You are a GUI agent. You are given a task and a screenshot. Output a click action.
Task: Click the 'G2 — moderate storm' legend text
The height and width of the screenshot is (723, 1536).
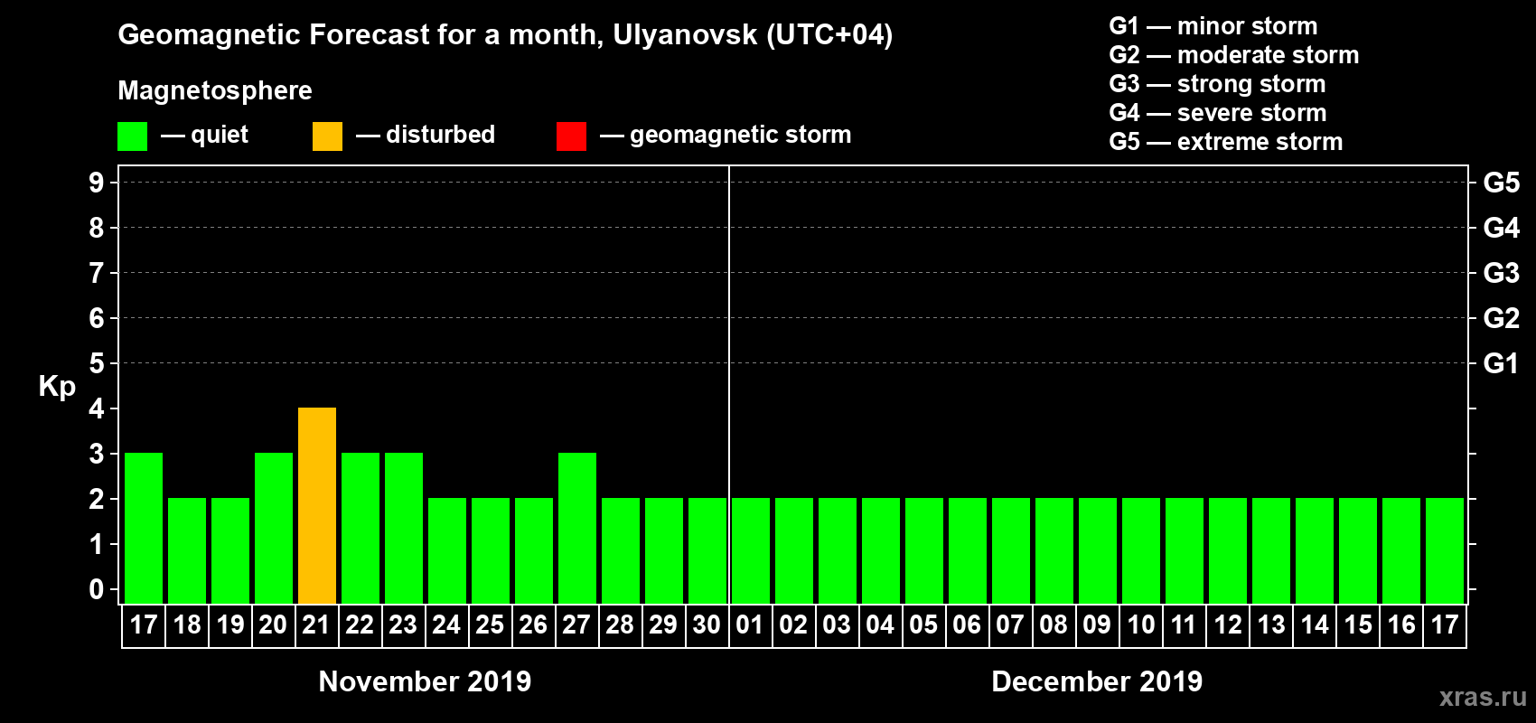(x=1234, y=55)
